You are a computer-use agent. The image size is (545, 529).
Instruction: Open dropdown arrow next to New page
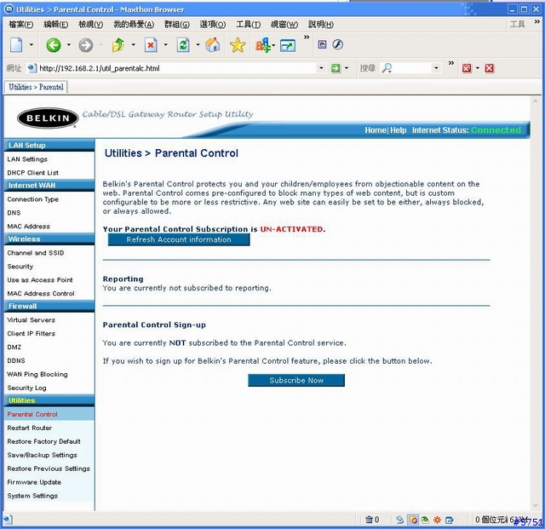[32, 45]
